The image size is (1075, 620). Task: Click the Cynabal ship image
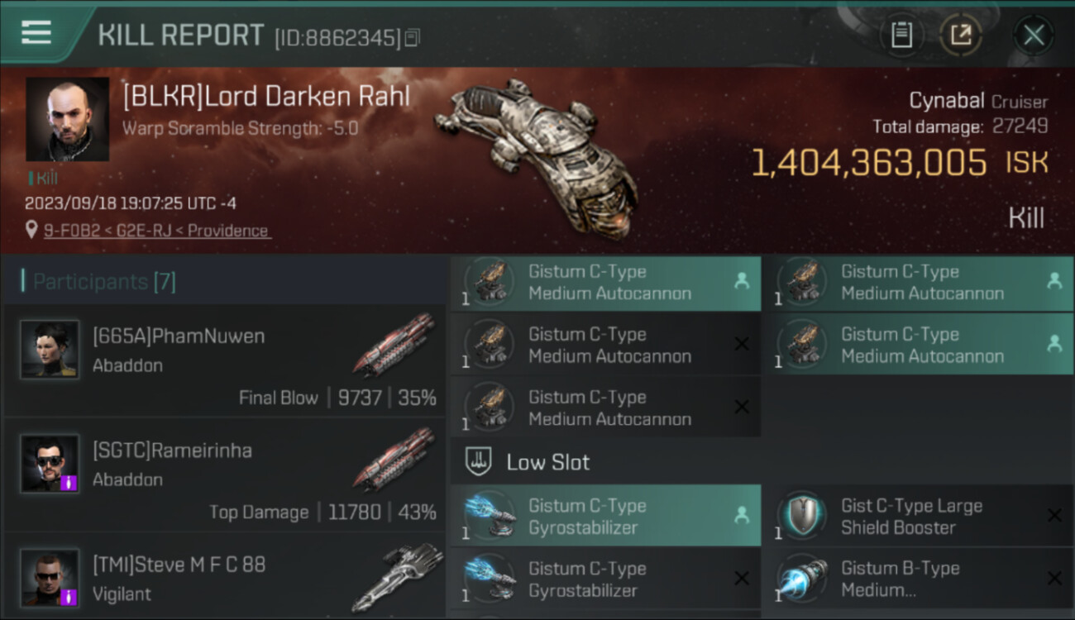pyautogui.click(x=537, y=157)
